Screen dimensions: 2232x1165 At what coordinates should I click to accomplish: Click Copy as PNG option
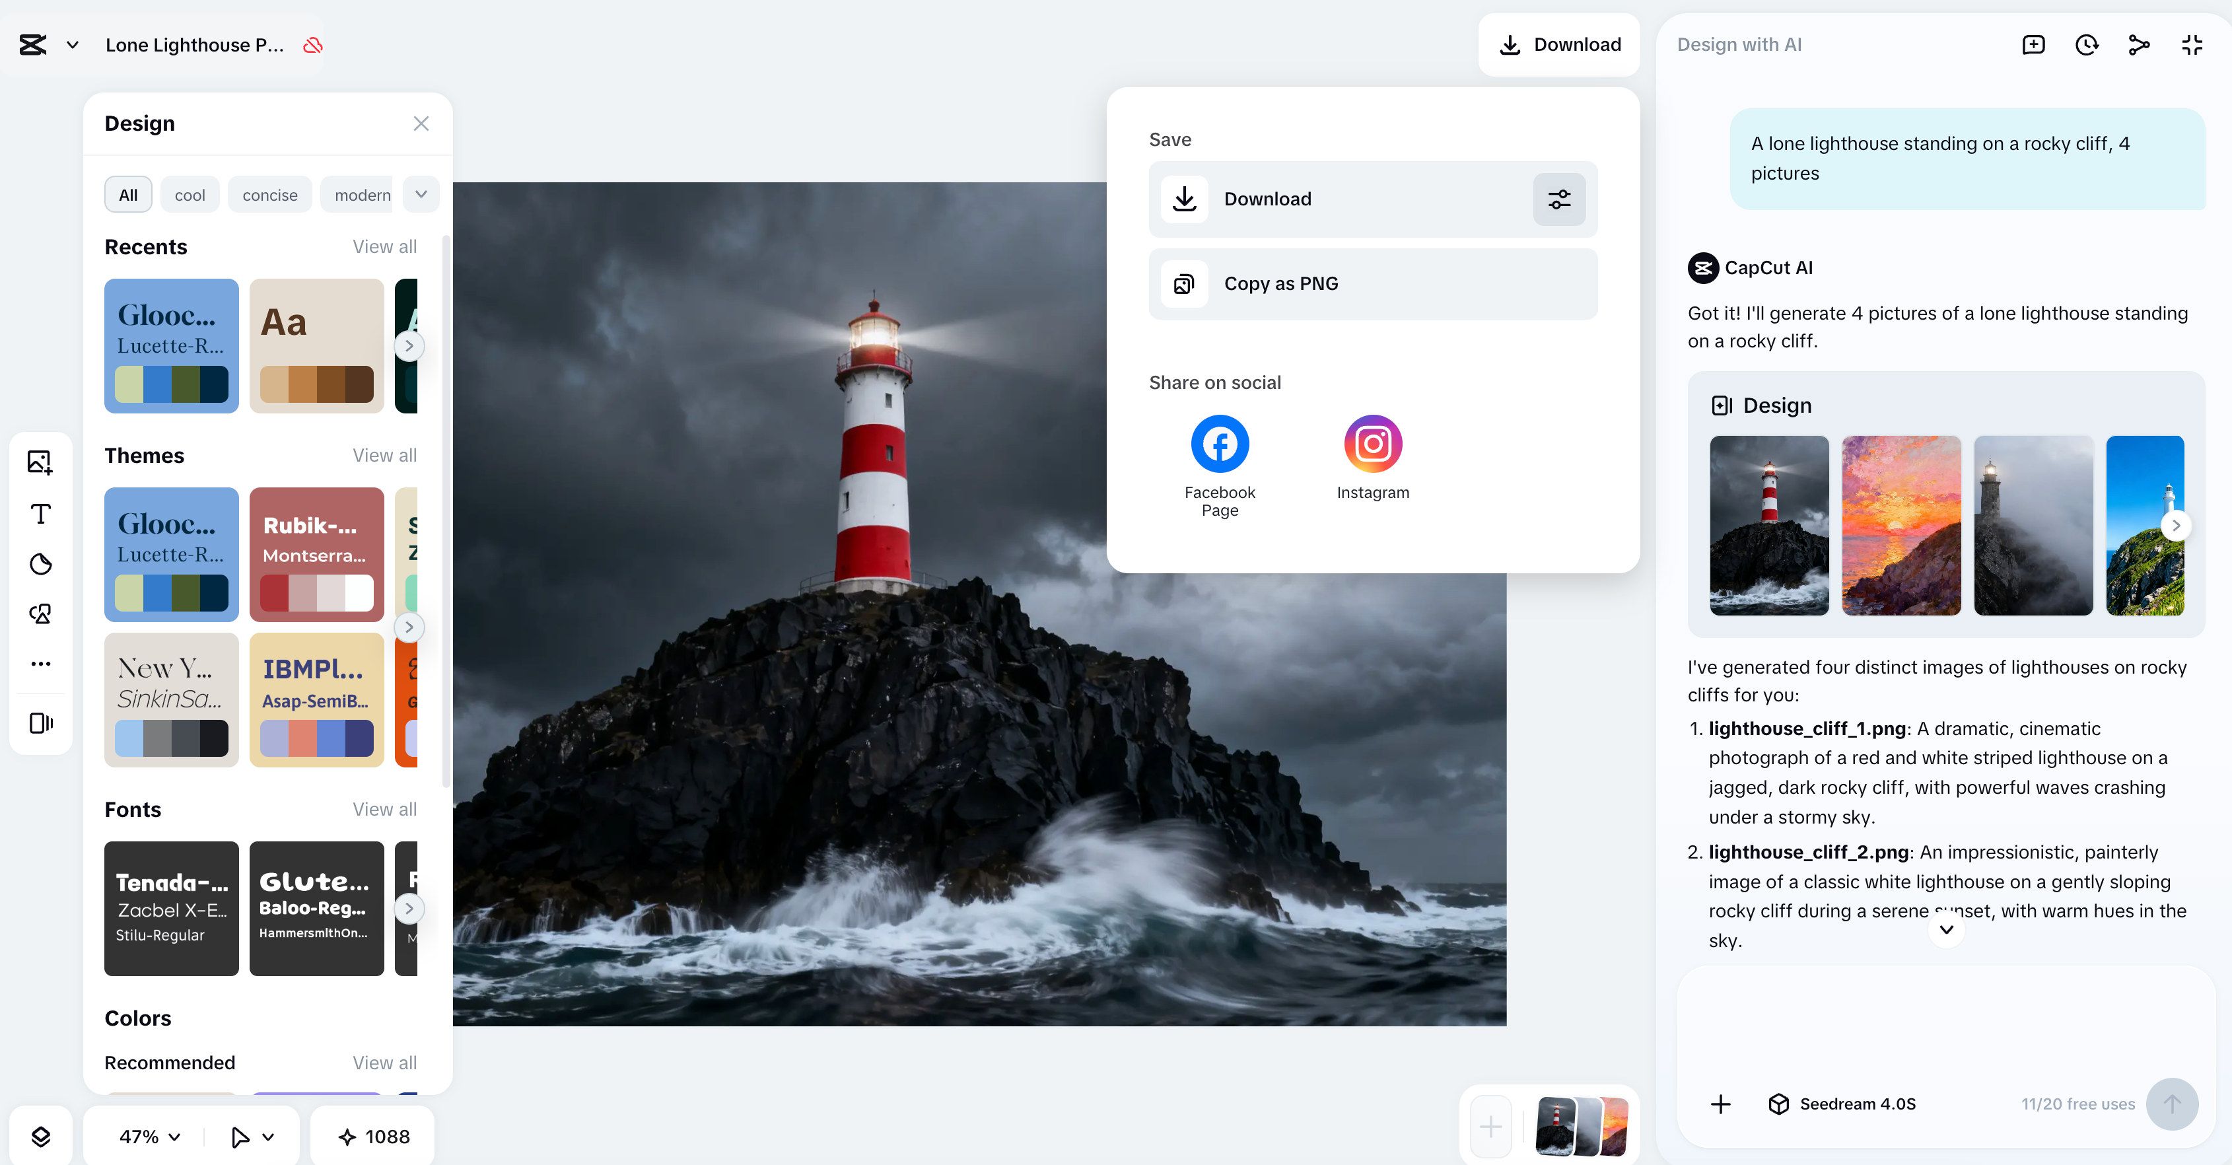[x=1372, y=283]
